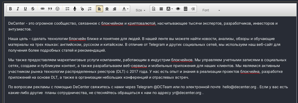Align text right
Image resolution: width=298 pixels, height=103 pixels.
click(114, 9)
